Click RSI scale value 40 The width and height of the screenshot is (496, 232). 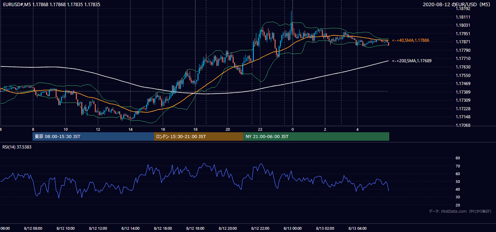click(x=458, y=189)
